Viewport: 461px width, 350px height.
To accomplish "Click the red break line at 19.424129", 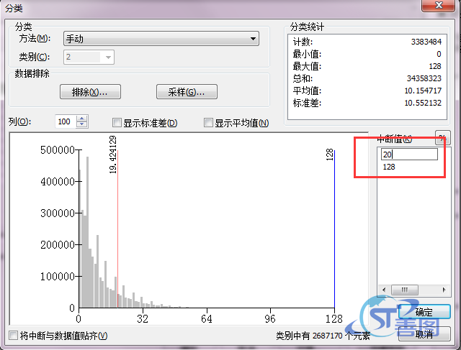I will [x=117, y=229].
